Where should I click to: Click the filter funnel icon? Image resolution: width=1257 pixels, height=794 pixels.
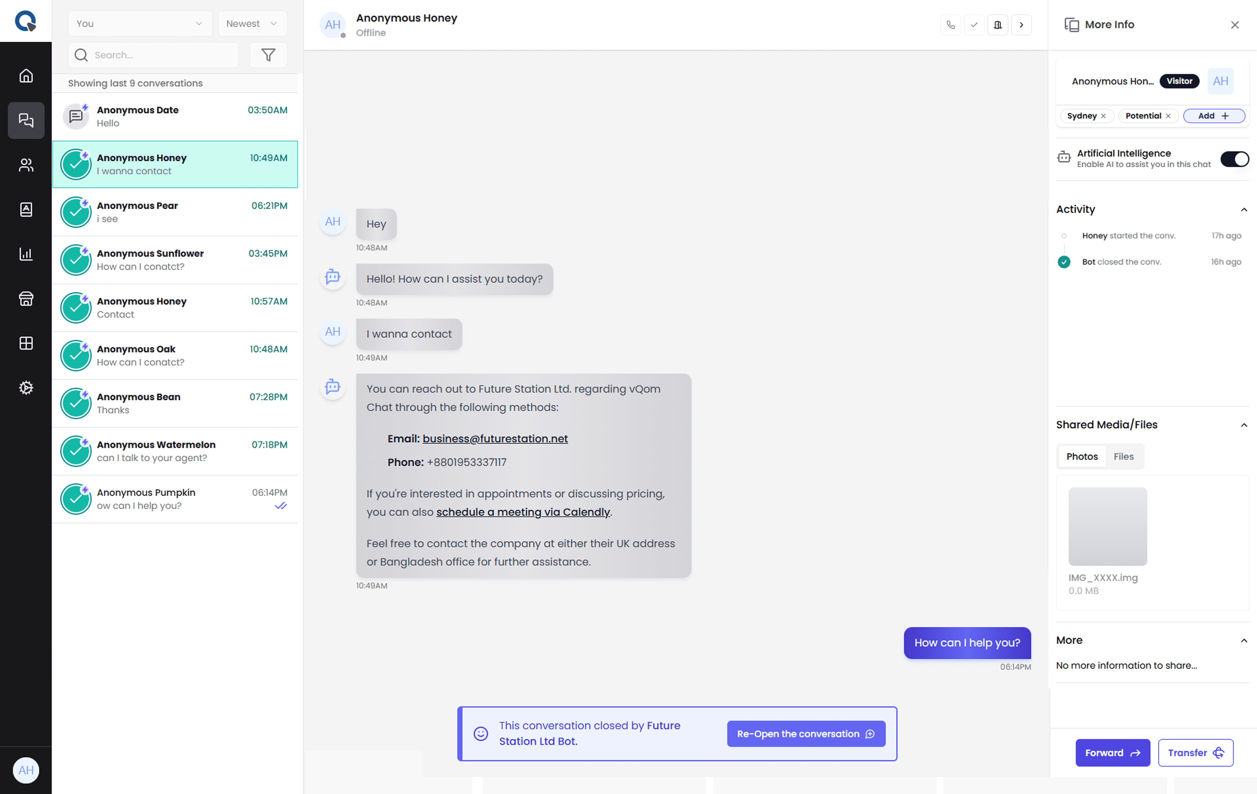268,55
